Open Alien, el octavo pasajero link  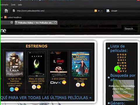coord(36,81)
